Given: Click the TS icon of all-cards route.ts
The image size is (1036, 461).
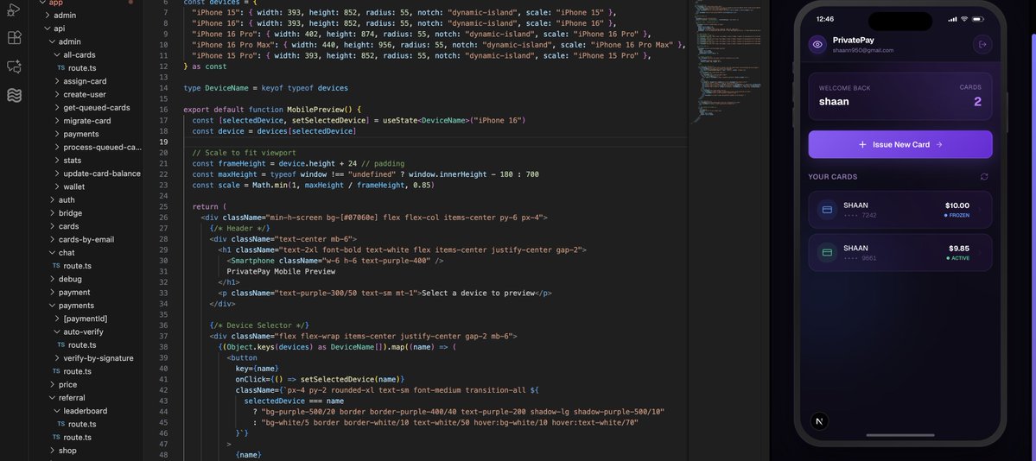Looking at the screenshot, I should coord(60,68).
